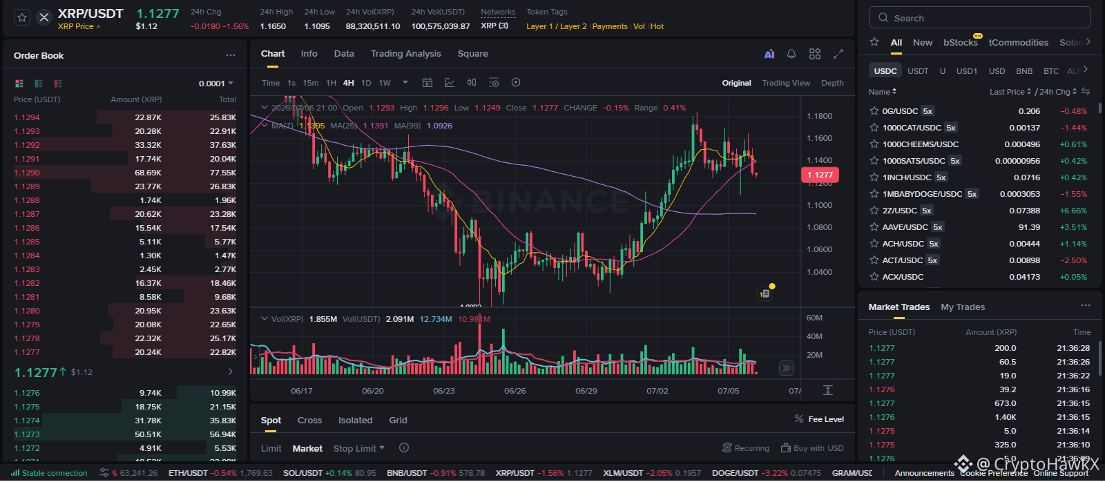Open the AI assistant icon above the chart
Viewport: 1105px width, 482px height.
click(x=769, y=54)
